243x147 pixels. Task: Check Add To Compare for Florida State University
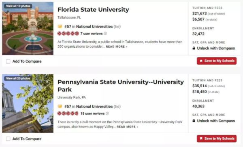tap(8, 61)
